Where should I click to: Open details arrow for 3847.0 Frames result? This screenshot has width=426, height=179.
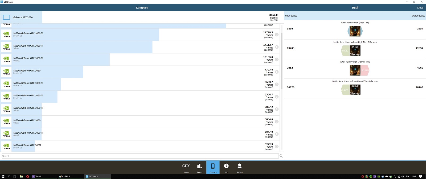(x=277, y=134)
